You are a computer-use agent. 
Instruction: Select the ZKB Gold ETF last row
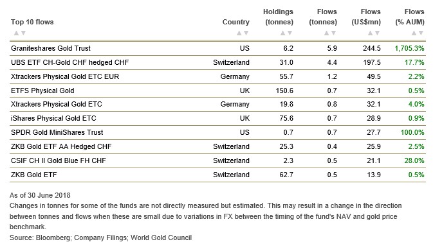pos(217,175)
